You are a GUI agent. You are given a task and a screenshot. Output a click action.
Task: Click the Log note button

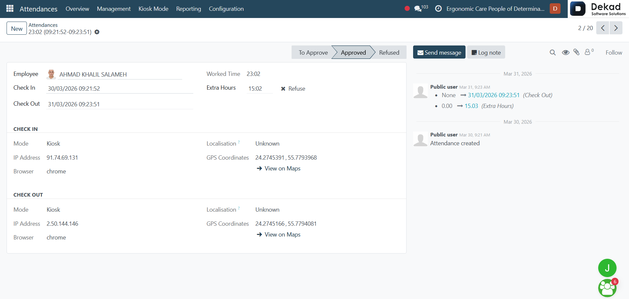pos(486,52)
